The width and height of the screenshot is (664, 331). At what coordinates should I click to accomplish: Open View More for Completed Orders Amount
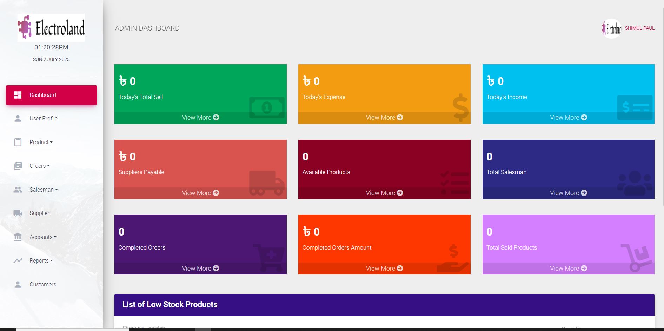384,269
